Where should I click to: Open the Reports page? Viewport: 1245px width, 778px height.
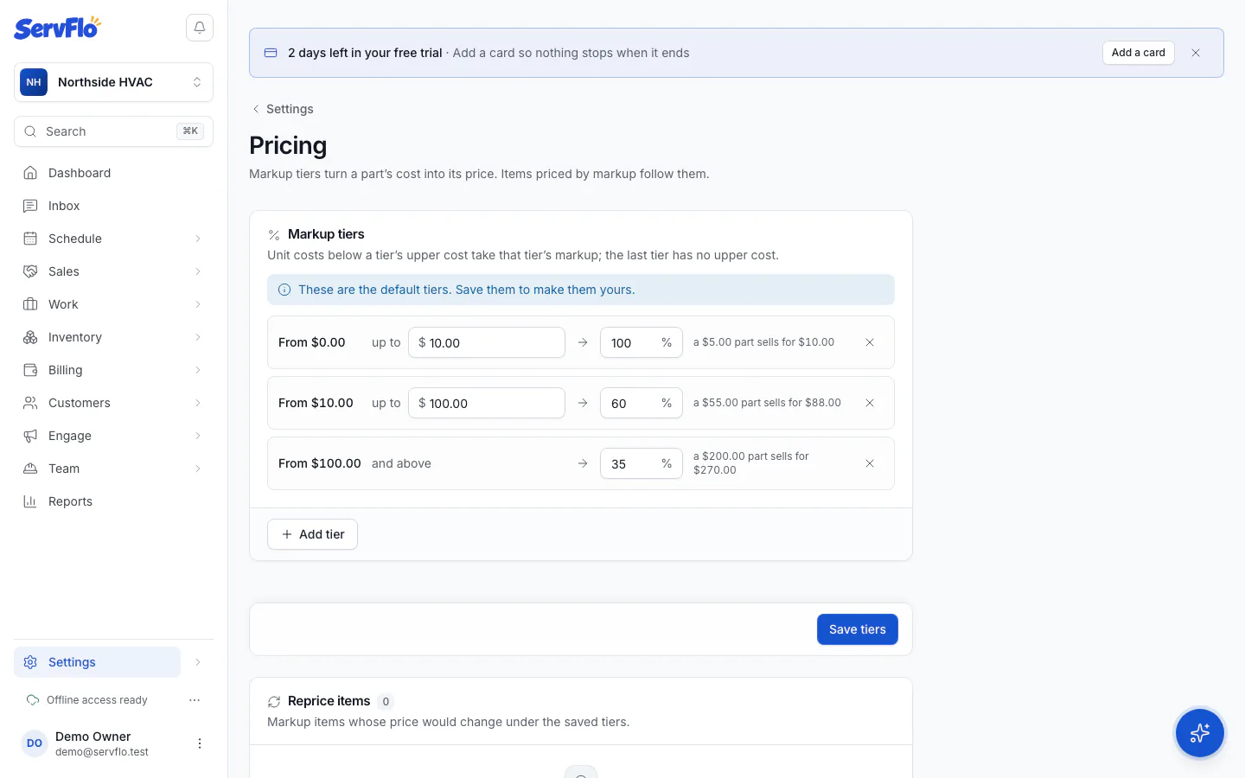coord(113,501)
